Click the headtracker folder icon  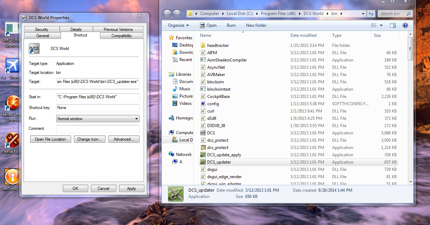[203, 45]
